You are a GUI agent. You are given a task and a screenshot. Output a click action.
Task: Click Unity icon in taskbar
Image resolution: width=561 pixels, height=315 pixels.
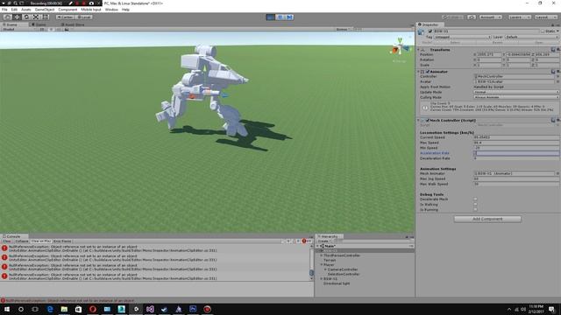[136, 309]
